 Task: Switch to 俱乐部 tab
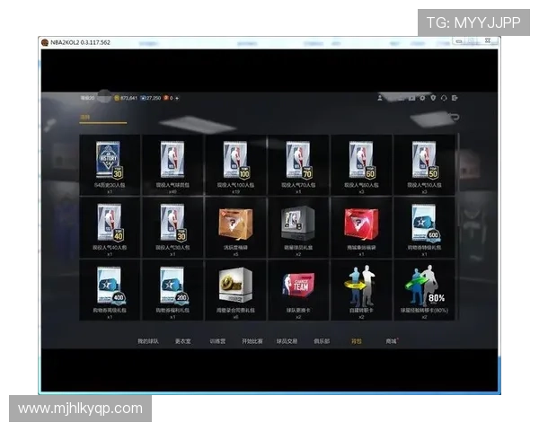point(322,341)
